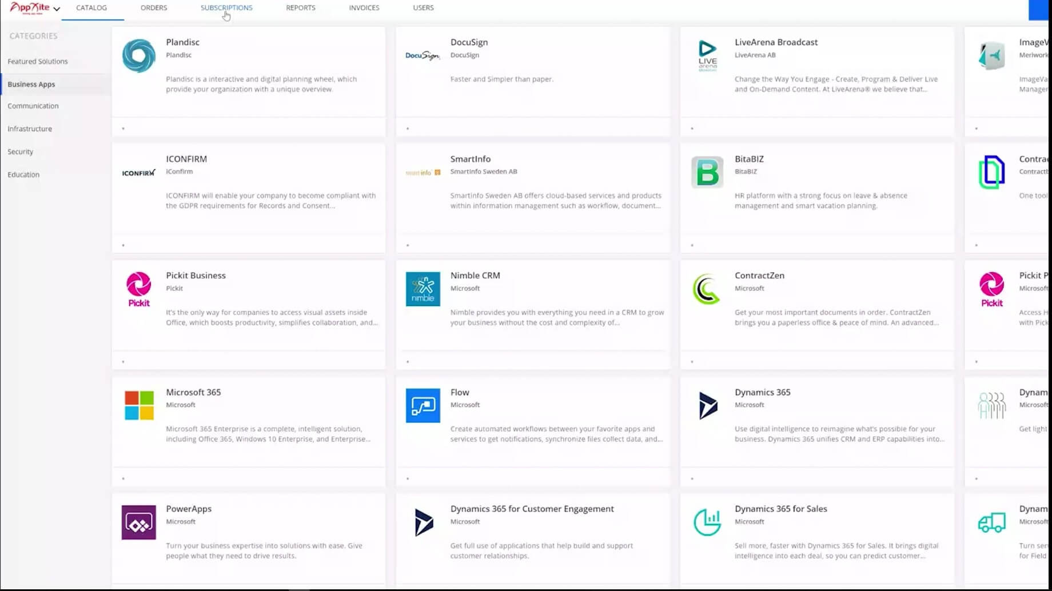
Task: Click the DocuSign logo icon
Action: tap(423, 55)
